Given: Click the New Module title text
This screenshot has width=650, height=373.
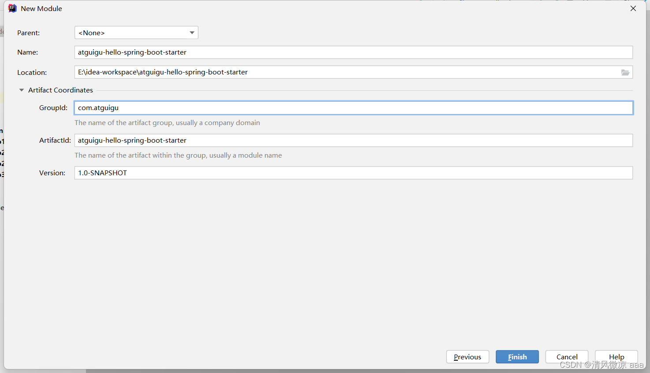Looking at the screenshot, I should tap(41, 9).
